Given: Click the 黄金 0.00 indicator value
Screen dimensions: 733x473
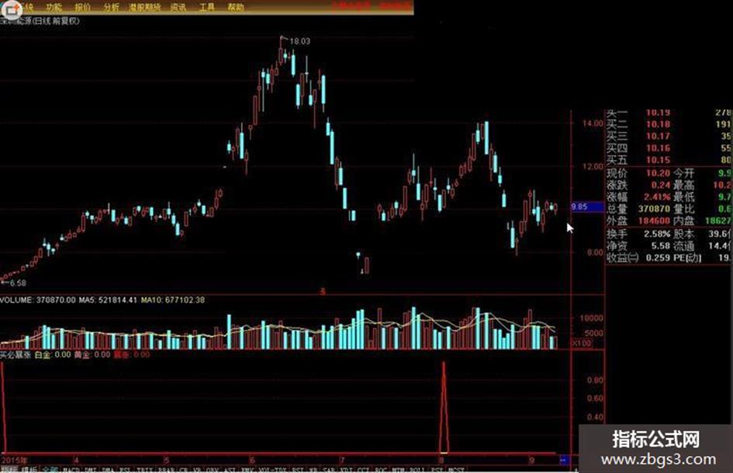Looking at the screenshot, I should coord(92,354).
